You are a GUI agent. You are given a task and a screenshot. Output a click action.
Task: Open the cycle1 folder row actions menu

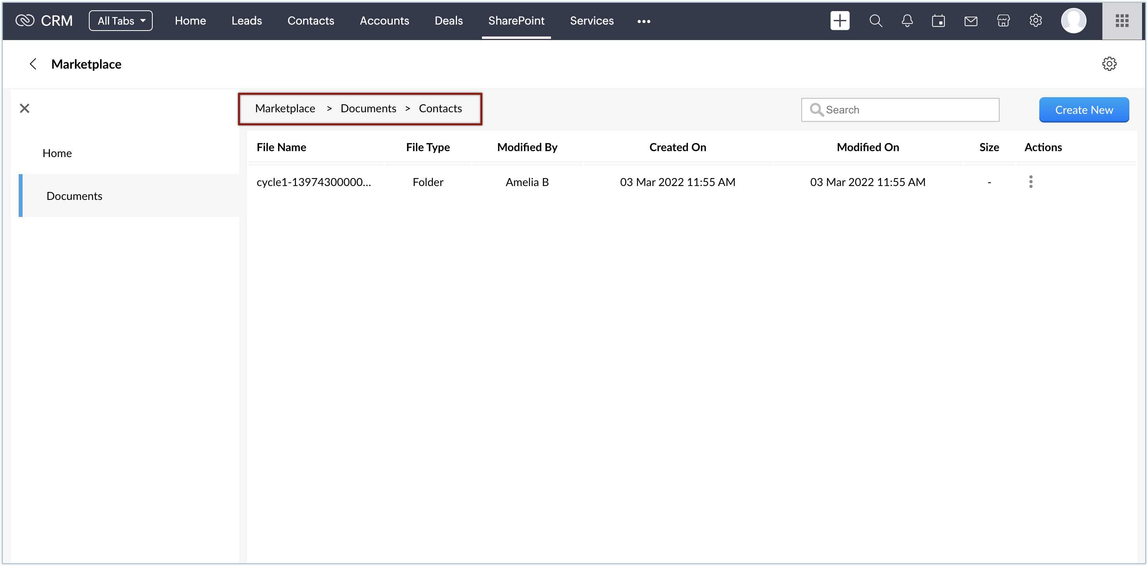point(1031,182)
